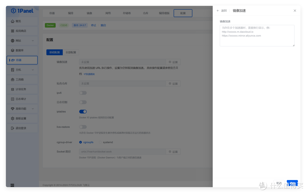Select the systemd cgroup-driver radio button
This screenshot has height=193, width=306.
click(x=100, y=142)
